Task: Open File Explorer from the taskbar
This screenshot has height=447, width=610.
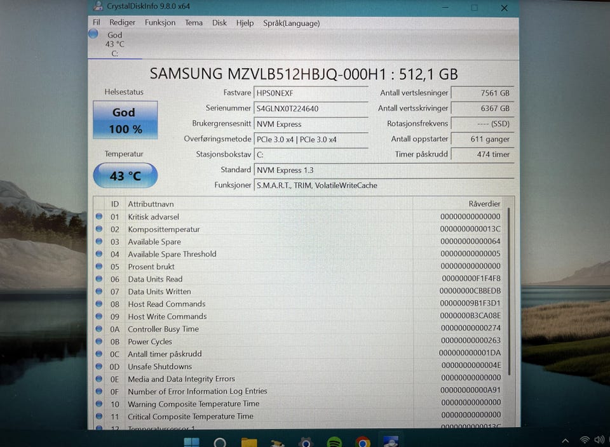Action: click(x=249, y=443)
